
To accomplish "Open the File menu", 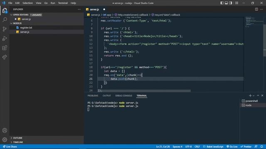I will [10, 3].
